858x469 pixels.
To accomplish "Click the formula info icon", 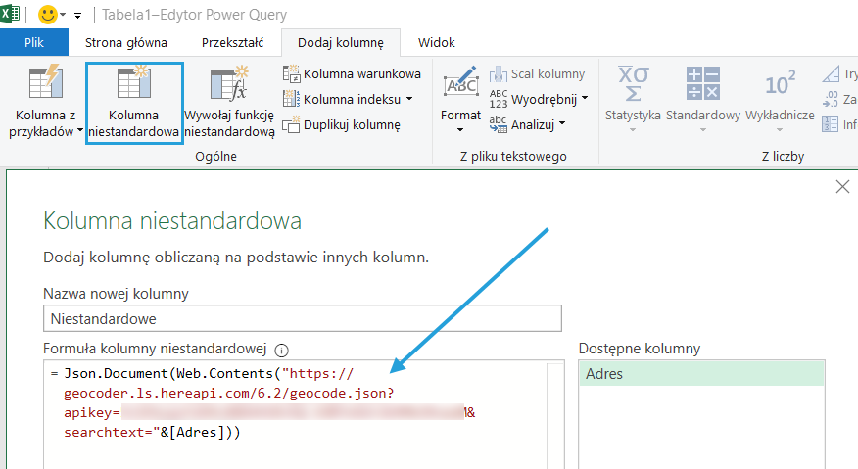I will 282,350.
